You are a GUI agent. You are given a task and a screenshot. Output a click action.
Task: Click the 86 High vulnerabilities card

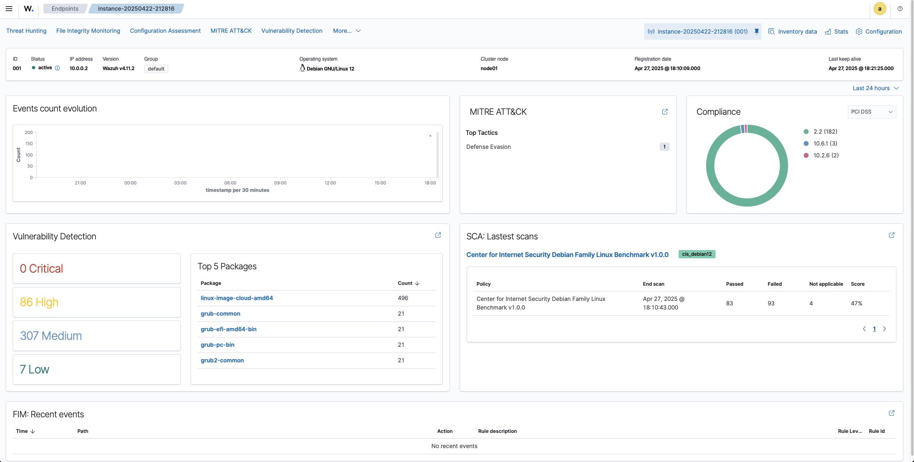pos(97,302)
